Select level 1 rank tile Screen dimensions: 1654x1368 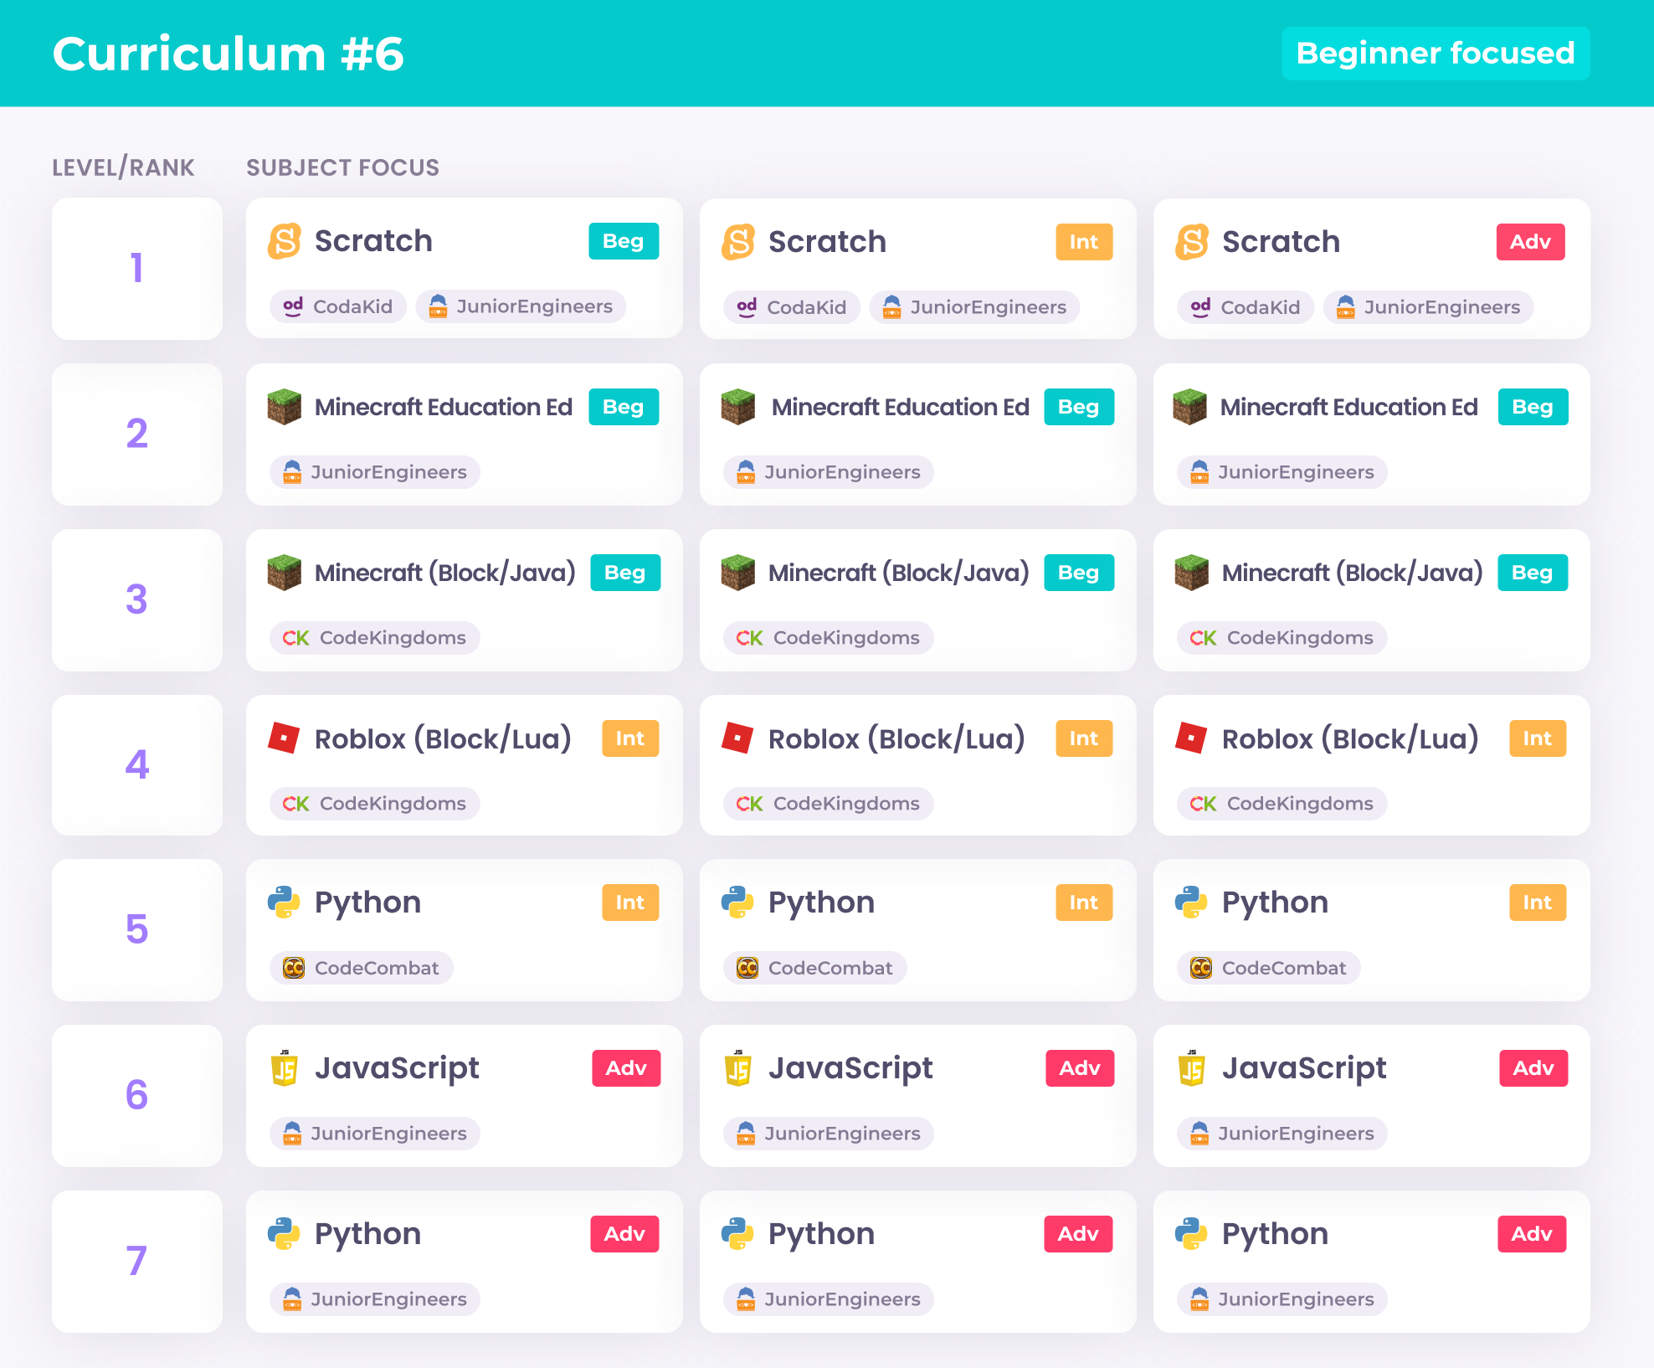(x=137, y=269)
